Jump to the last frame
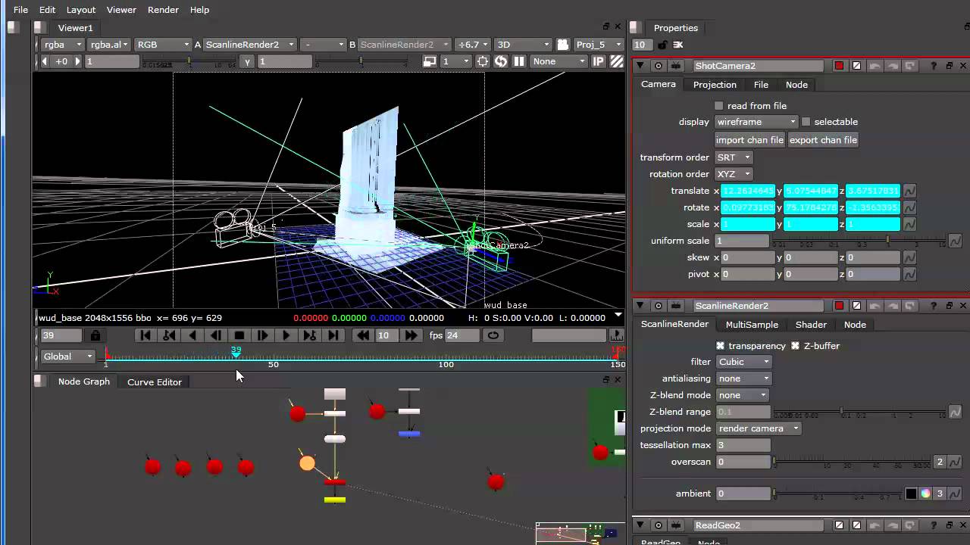 tap(333, 335)
